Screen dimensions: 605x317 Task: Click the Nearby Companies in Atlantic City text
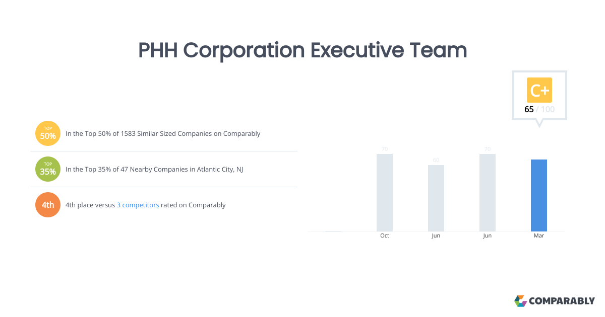[154, 170]
